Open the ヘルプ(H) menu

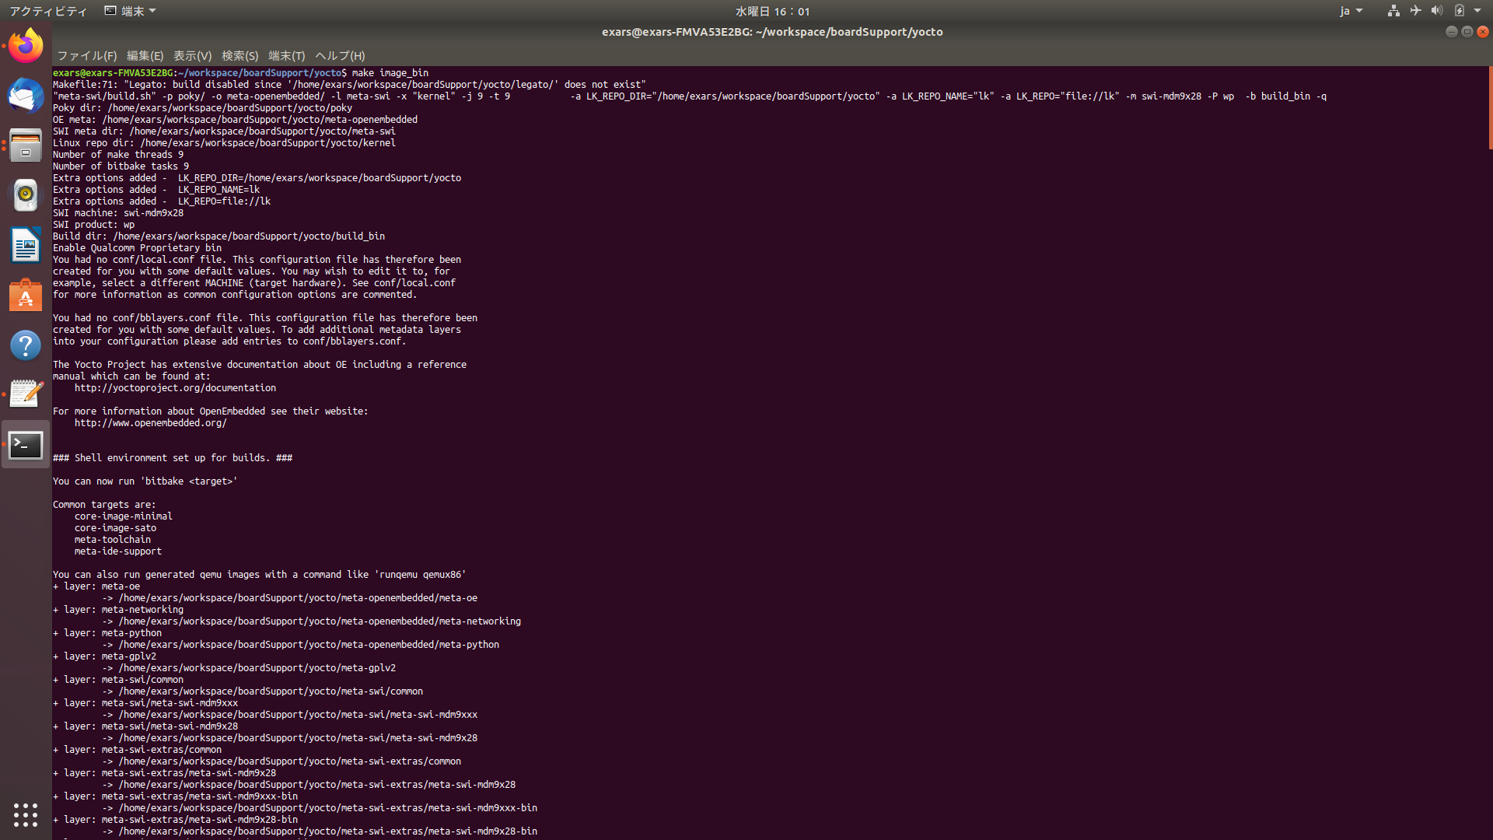(x=340, y=56)
